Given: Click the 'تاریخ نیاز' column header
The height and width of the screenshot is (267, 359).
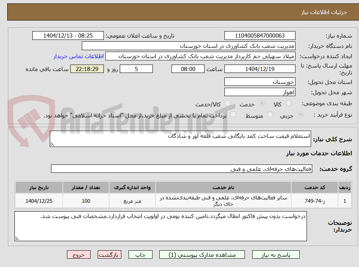Looking at the screenshot, I should click(x=39, y=188).
